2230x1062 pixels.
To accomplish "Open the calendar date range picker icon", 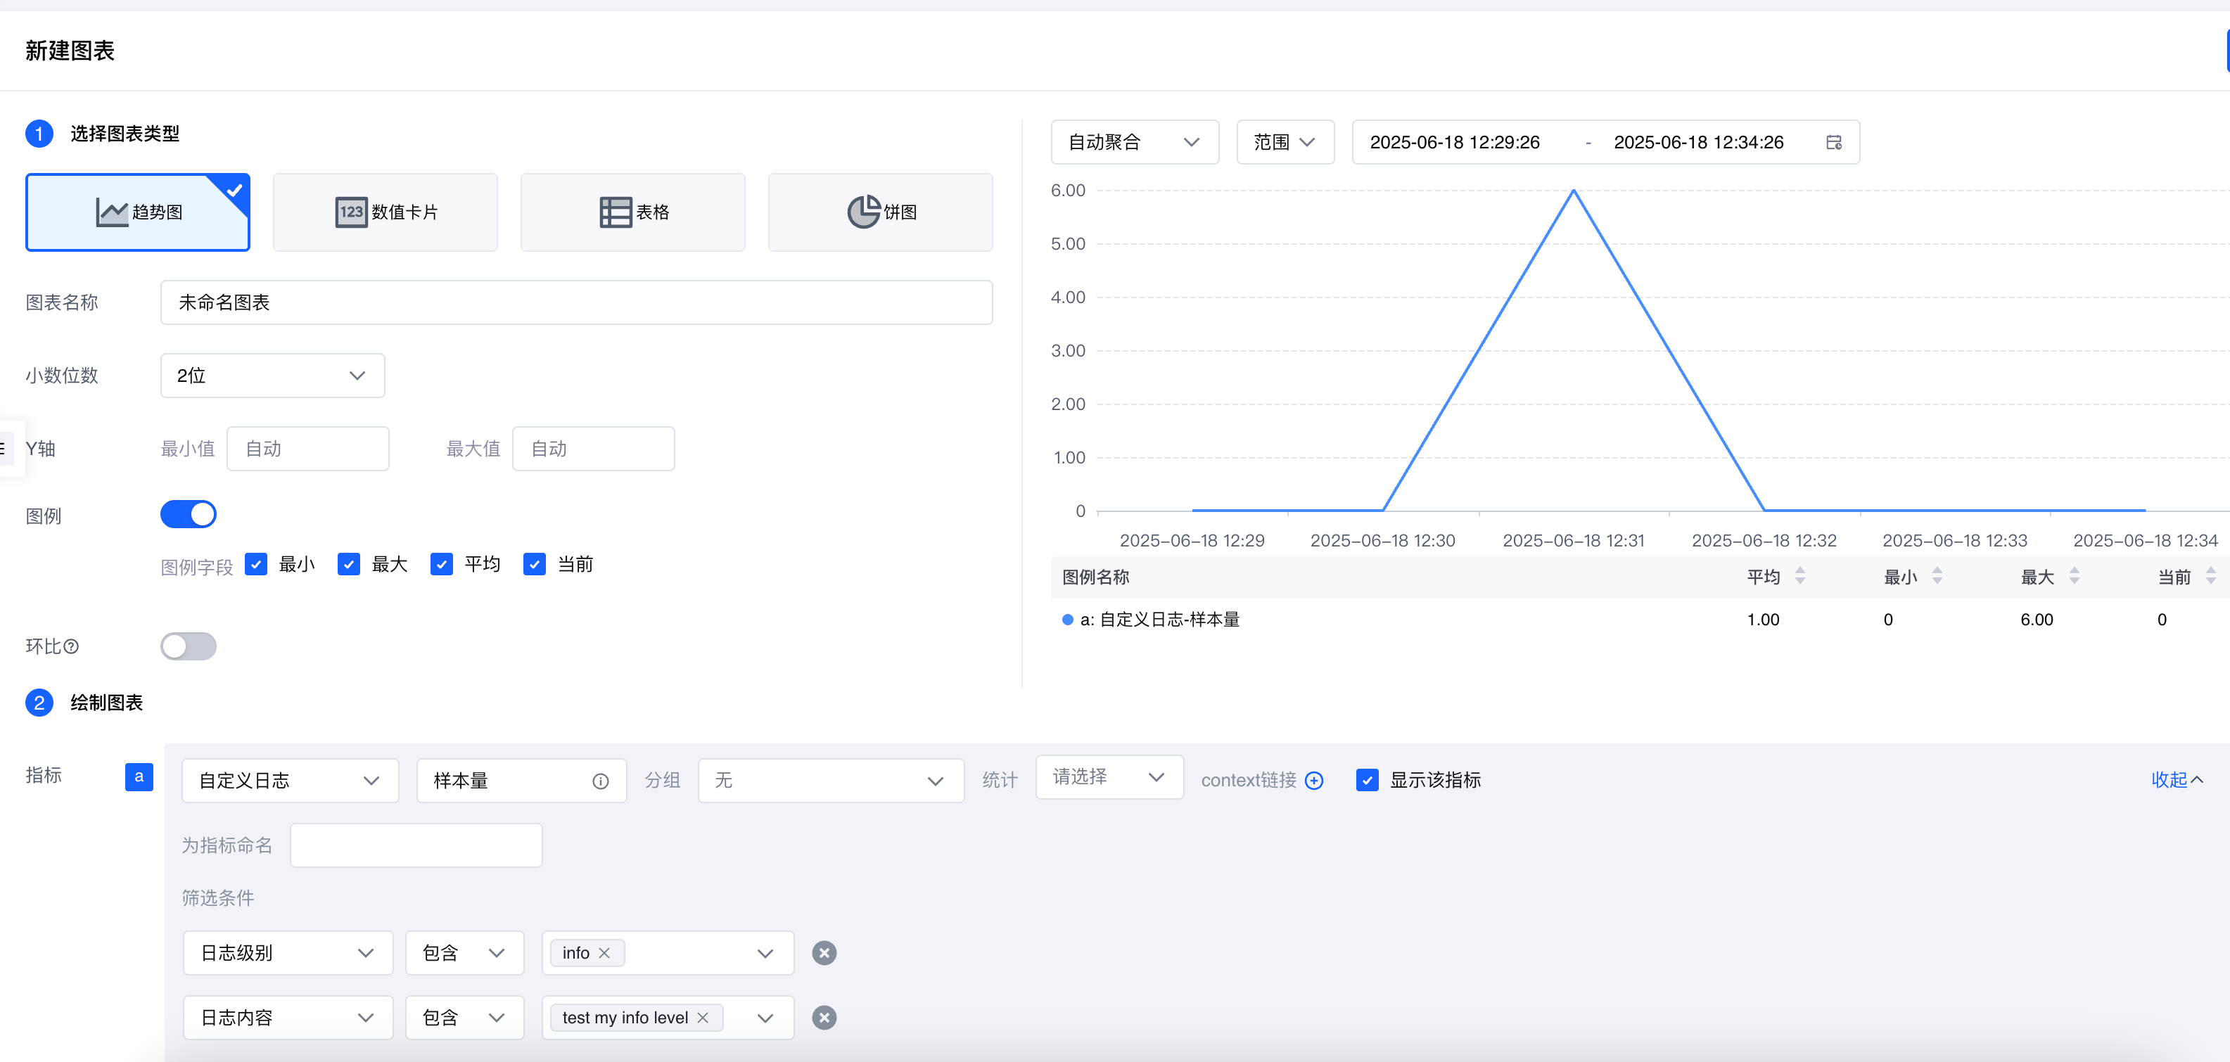I will [x=1833, y=143].
